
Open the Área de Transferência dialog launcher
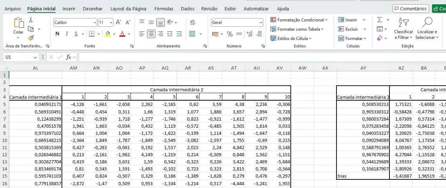tap(48, 46)
